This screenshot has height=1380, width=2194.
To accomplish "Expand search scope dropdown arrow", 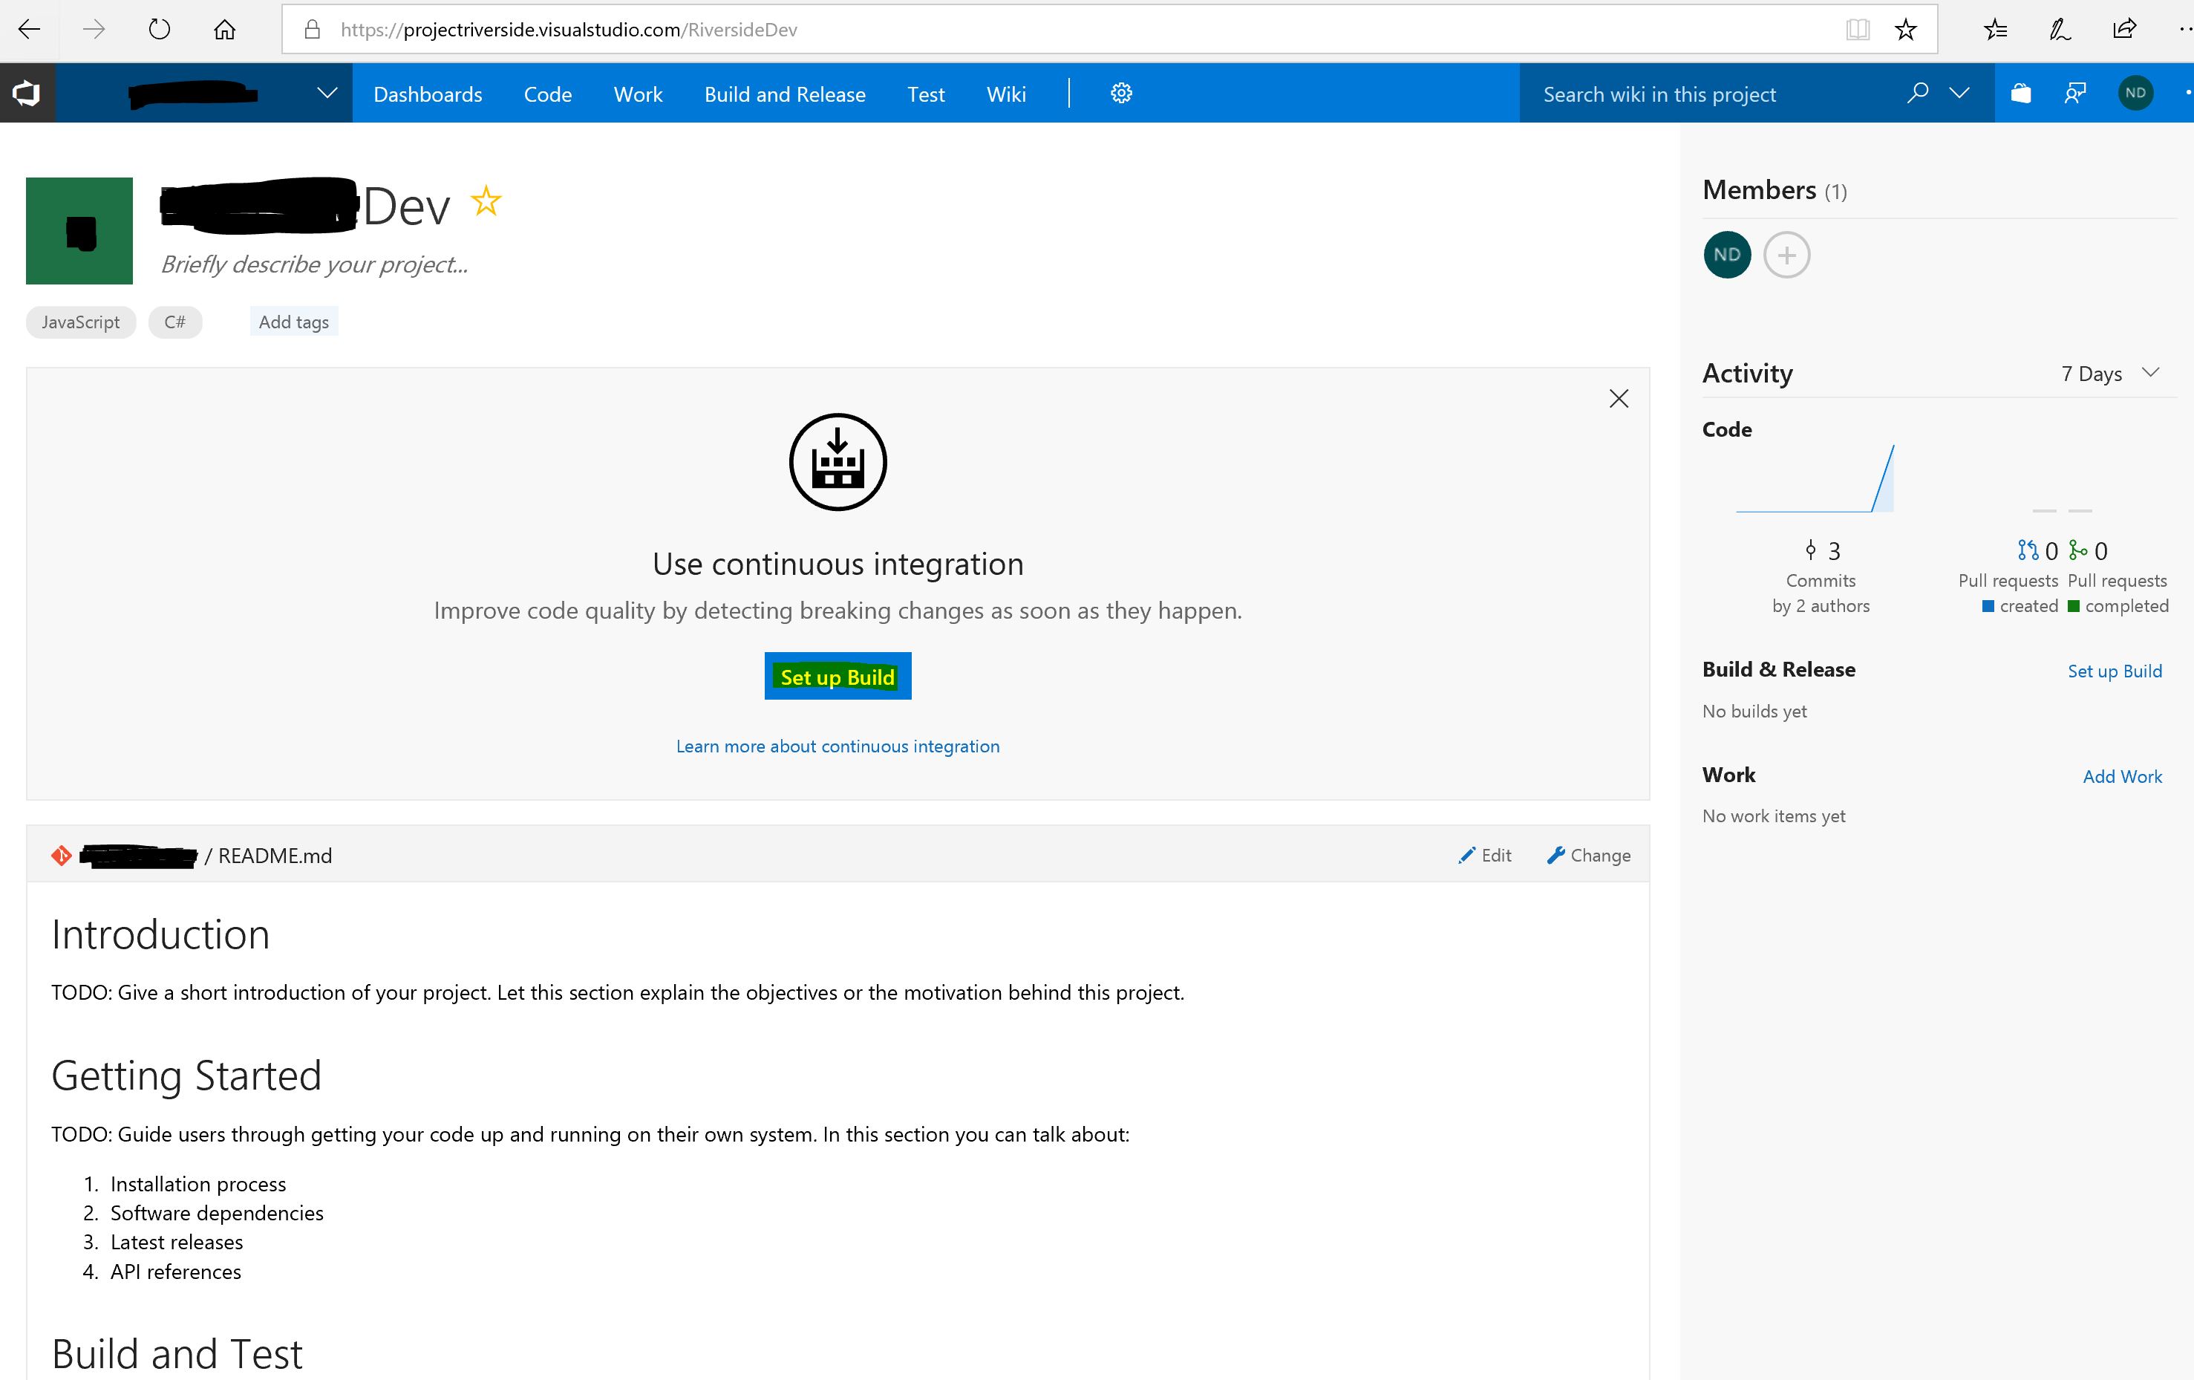I will click(x=1959, y=93).
